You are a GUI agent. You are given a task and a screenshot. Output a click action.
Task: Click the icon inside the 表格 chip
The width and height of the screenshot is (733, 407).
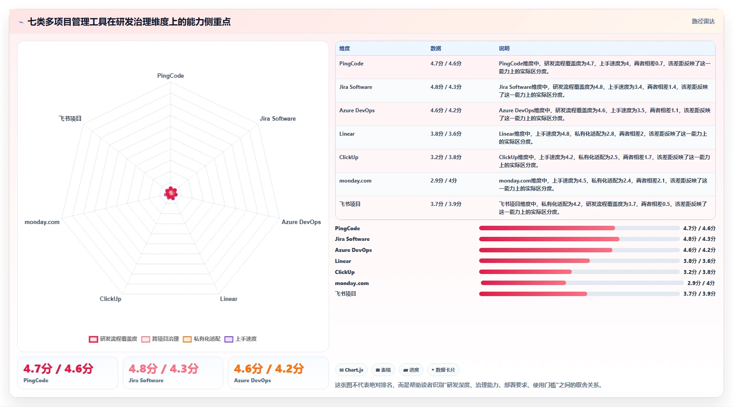pos(378,370)
